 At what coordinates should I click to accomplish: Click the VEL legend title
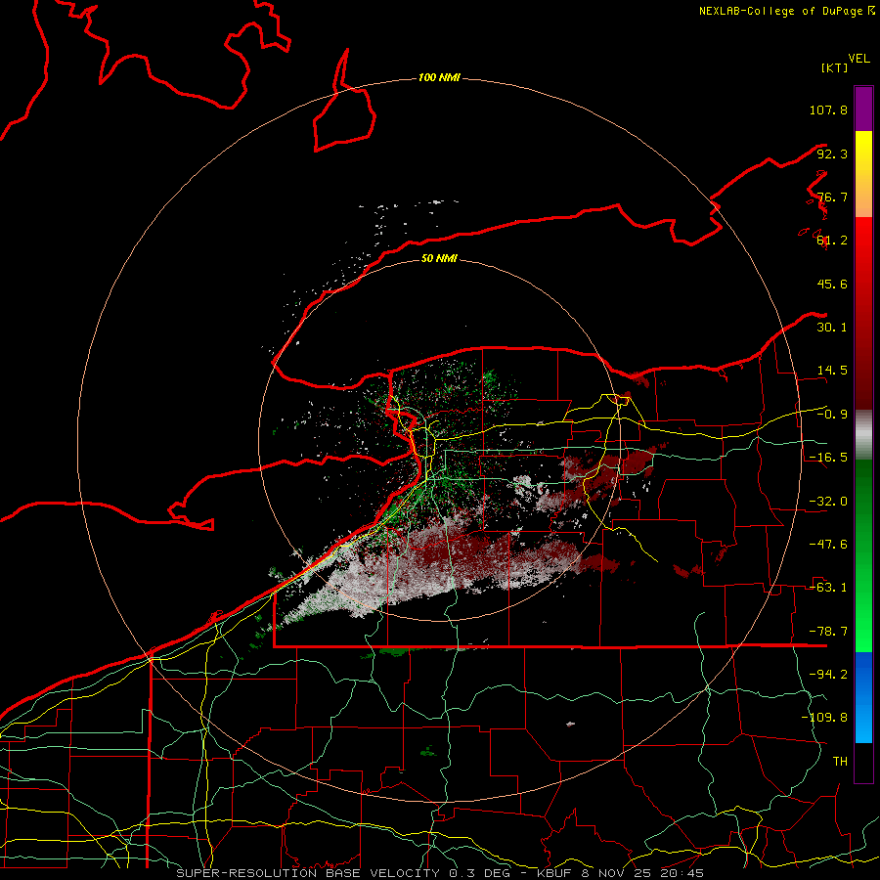pyautogui.click(x=859, y=59)
